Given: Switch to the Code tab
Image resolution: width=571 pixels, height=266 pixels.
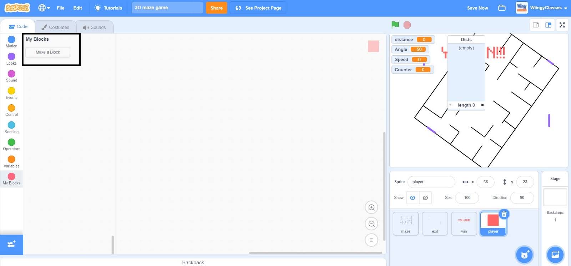Looking at the screenshot, I should [x=18, y=26].
